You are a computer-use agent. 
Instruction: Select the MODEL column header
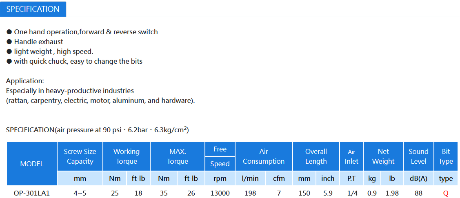pos(32,164)
